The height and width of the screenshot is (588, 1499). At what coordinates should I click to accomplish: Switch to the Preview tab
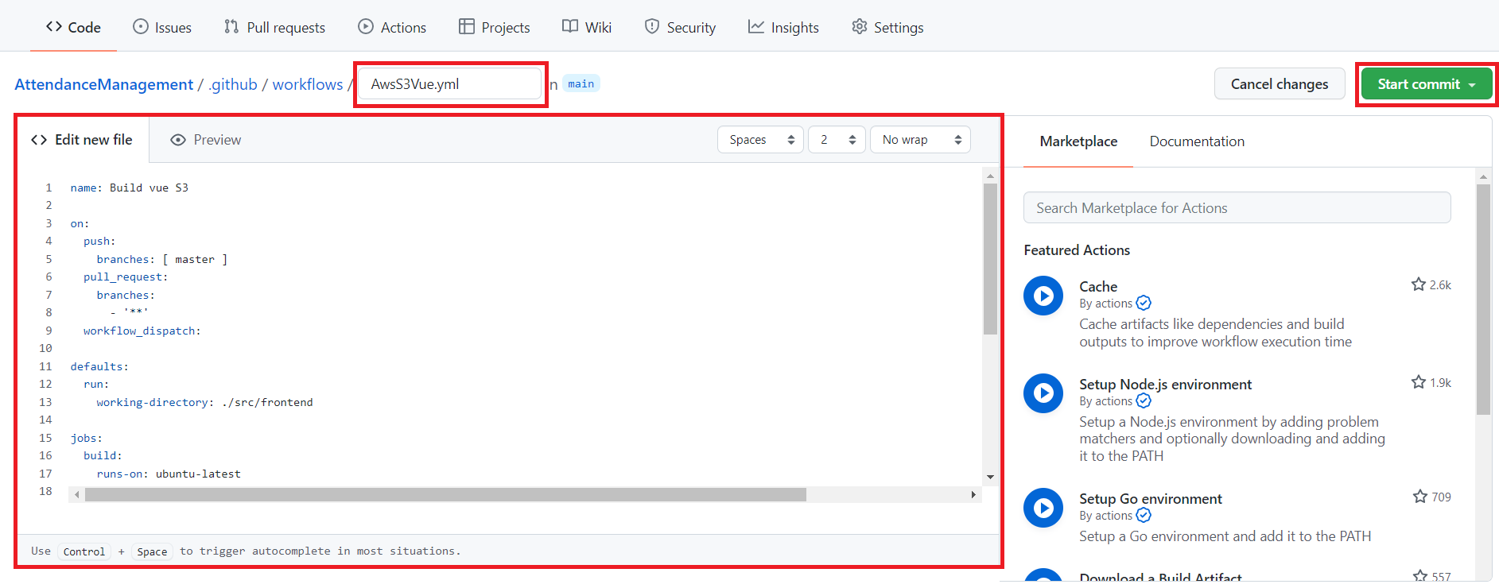tap(205, 140)
